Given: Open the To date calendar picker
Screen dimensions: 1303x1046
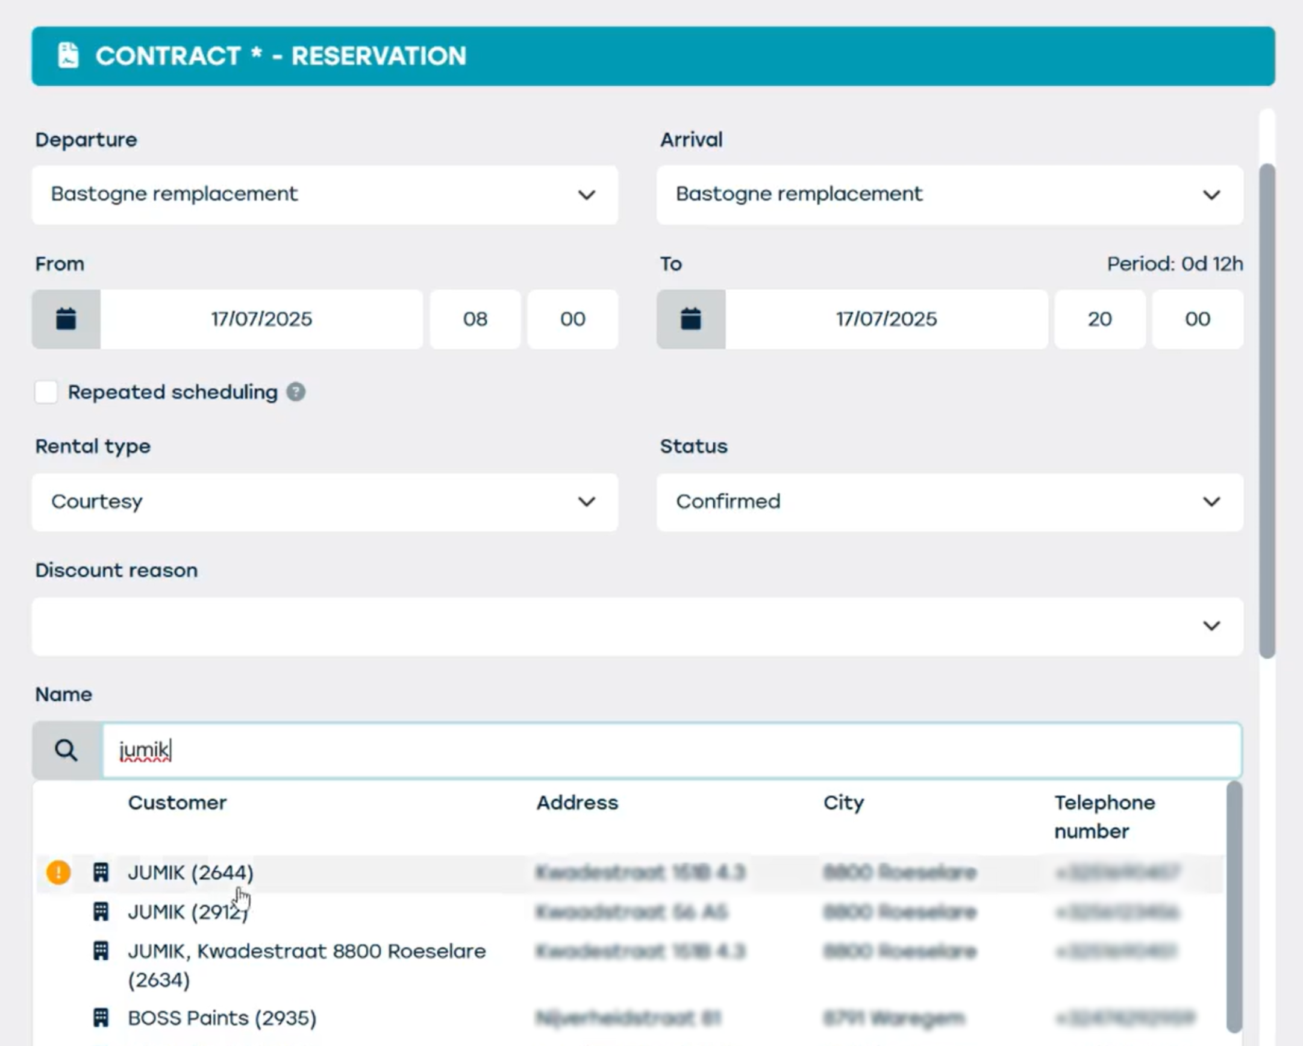Looking at the screenshot, I should pos(691,319).
